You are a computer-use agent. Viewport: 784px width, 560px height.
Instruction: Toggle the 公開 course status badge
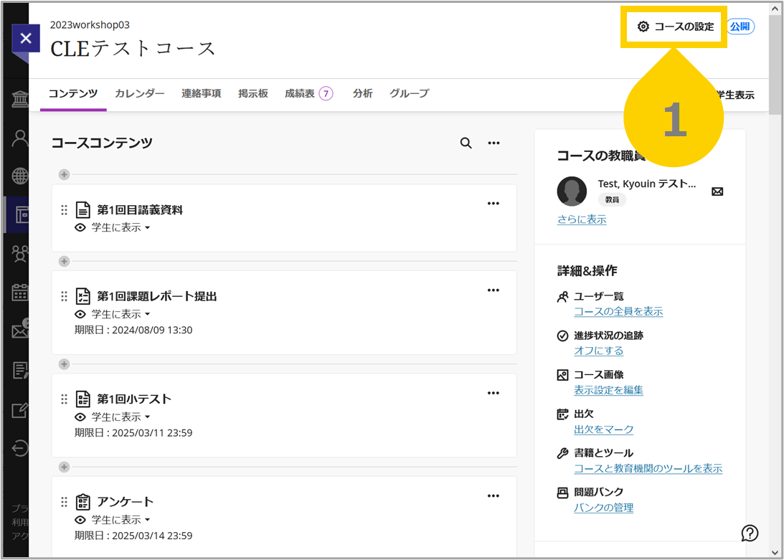[740, 27]
